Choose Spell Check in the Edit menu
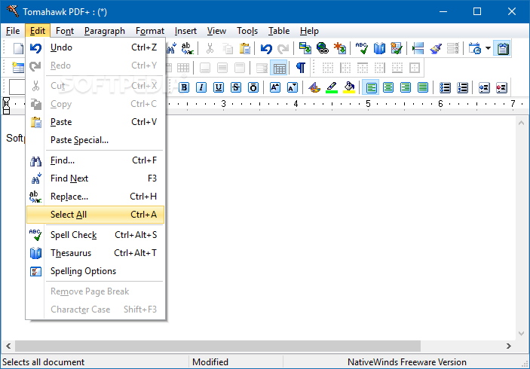Image resolution: width=530 pixels, height=369 pixels. [x=95, y=235]
